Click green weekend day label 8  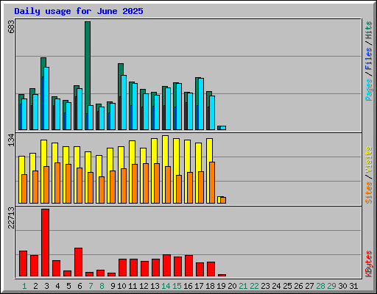tap(102, 286)
